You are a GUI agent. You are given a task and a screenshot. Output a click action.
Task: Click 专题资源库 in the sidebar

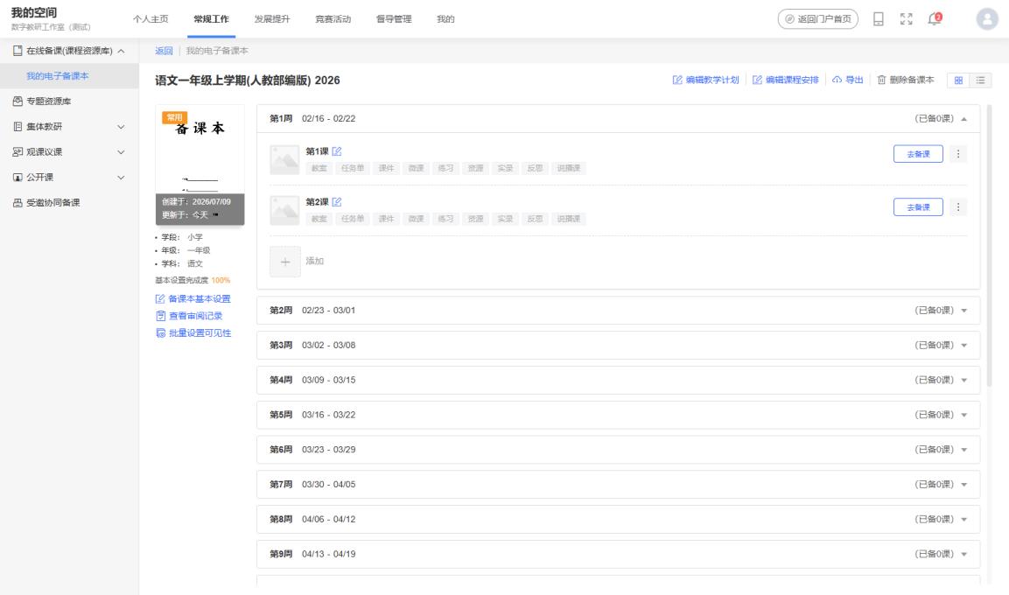click(49, 101)
